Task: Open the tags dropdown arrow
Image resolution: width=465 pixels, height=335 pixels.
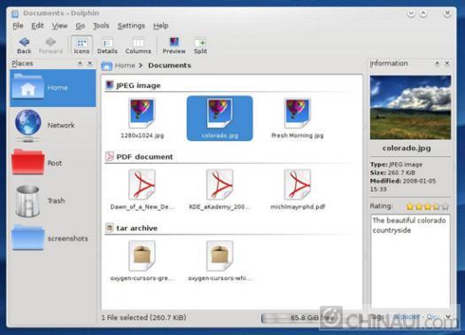Action: [448, 317]
